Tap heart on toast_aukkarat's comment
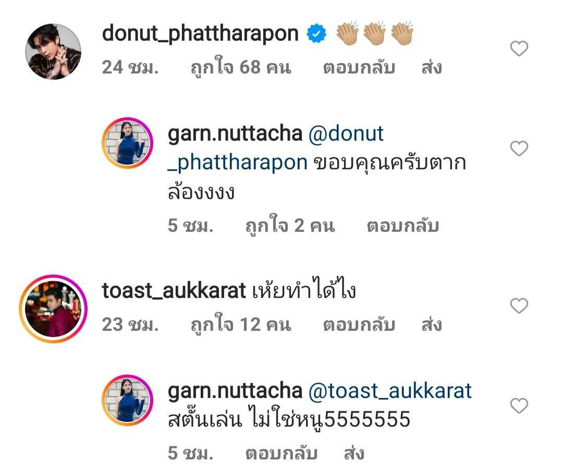Screen dimensions: 563x475 point(519,306)
